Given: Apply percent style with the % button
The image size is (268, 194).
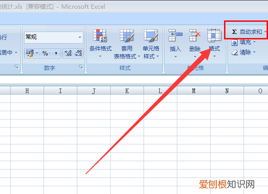Looking at the screenshot, I should pyautogui.click(x=45, y=53).
